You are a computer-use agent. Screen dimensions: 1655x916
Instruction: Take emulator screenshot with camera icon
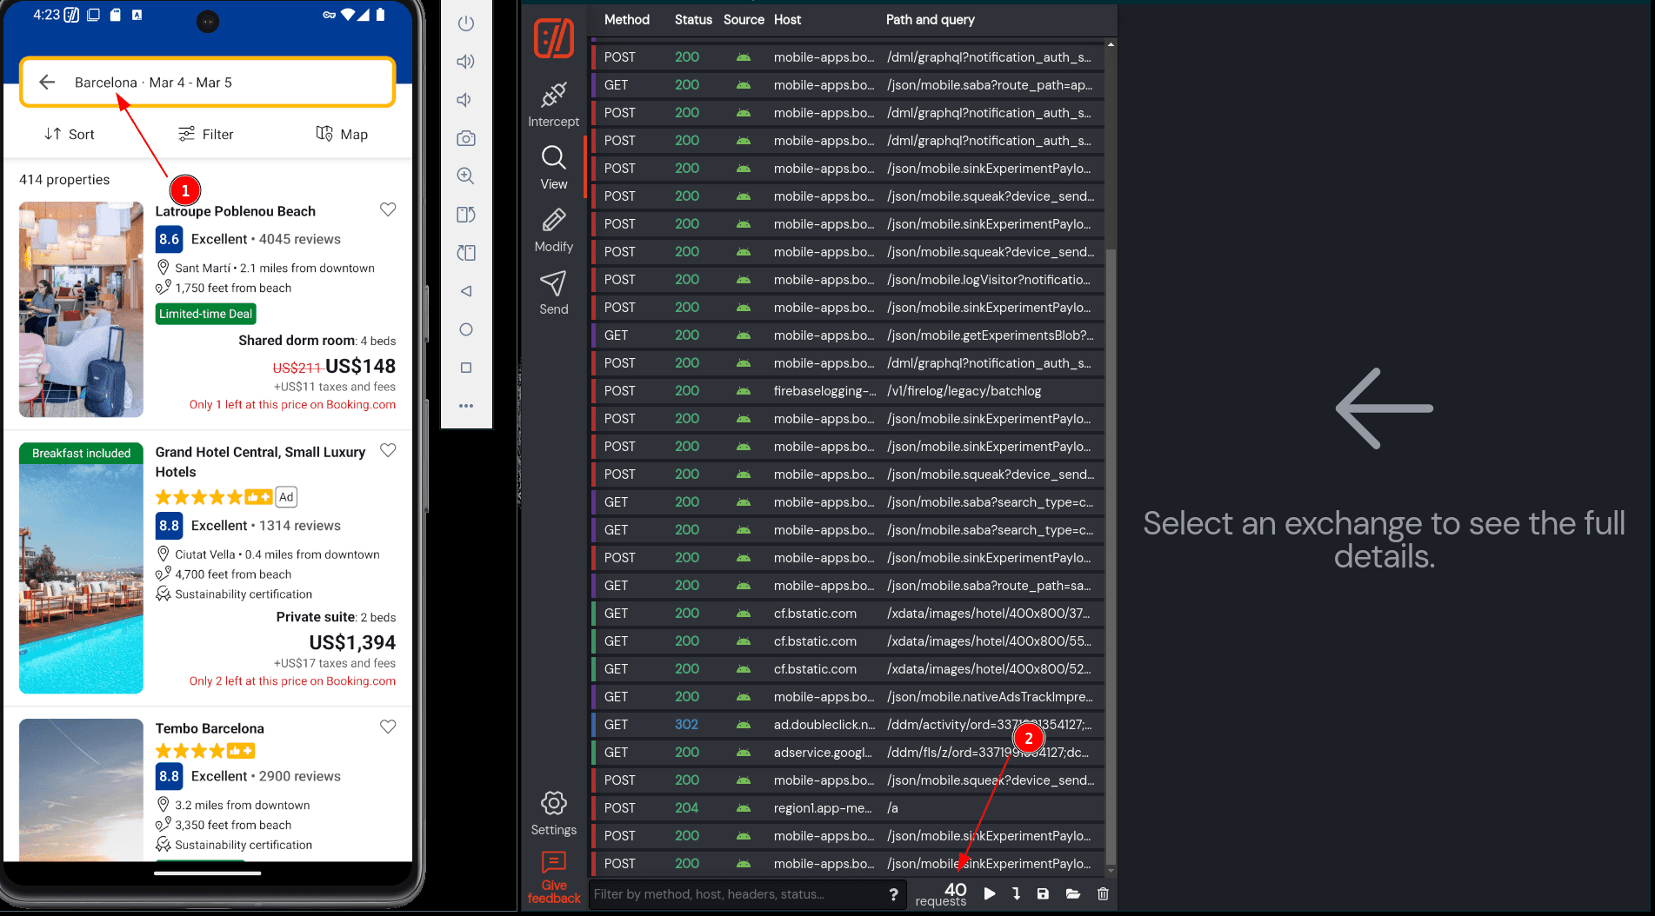click(466, 138)
